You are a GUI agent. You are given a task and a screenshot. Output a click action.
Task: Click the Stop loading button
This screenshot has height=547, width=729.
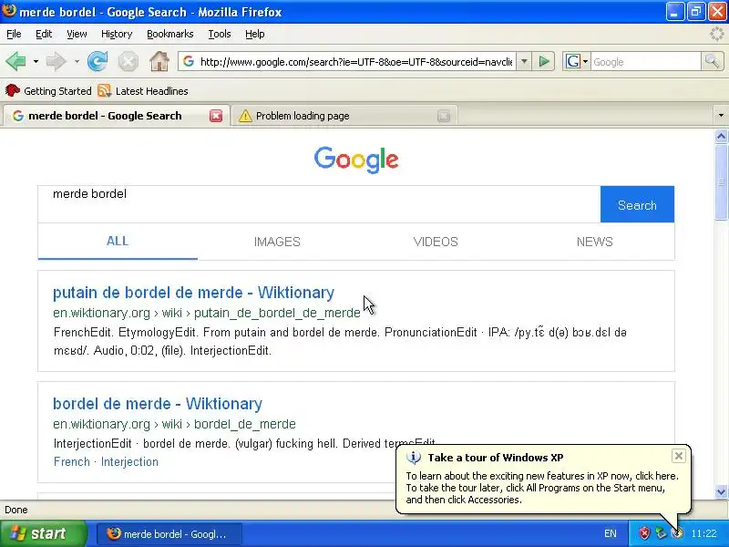tap(128, 61)
